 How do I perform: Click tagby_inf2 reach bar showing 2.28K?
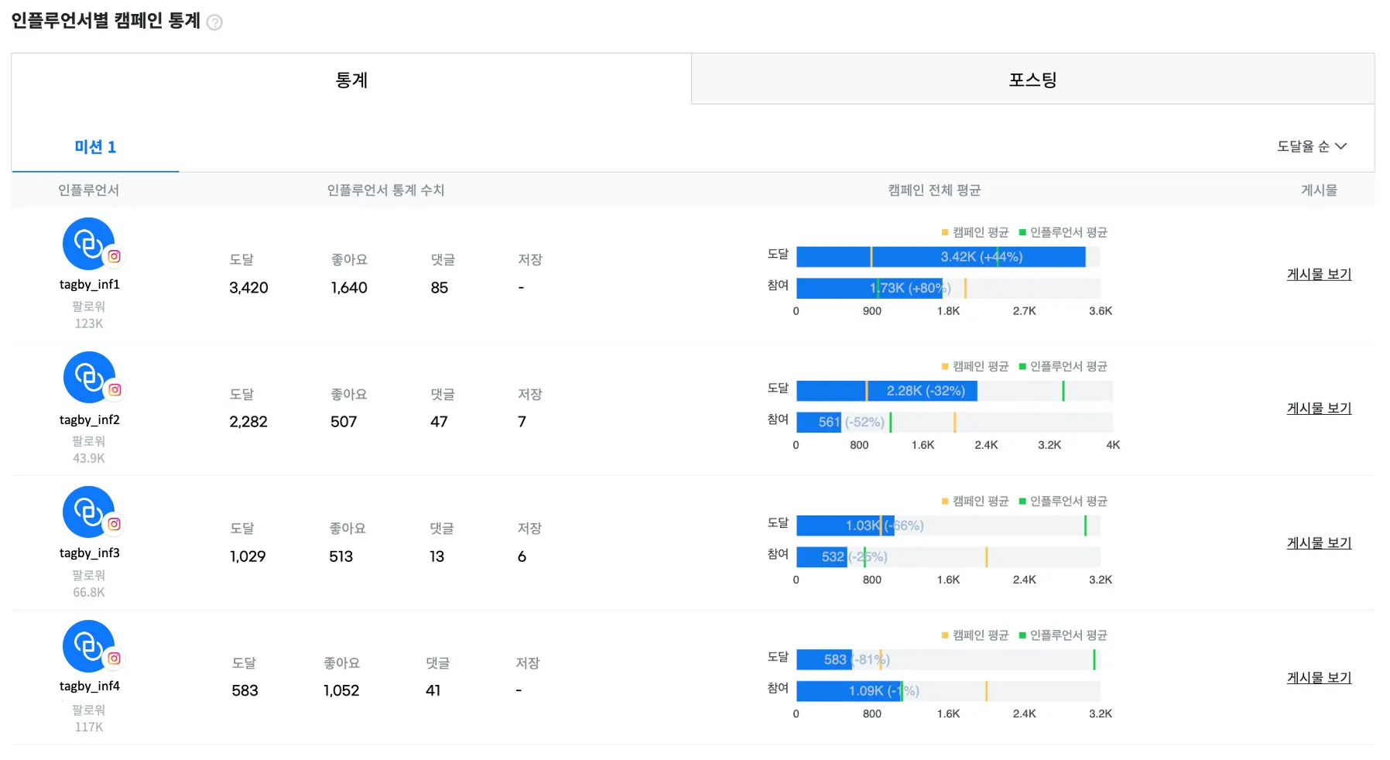886,391
